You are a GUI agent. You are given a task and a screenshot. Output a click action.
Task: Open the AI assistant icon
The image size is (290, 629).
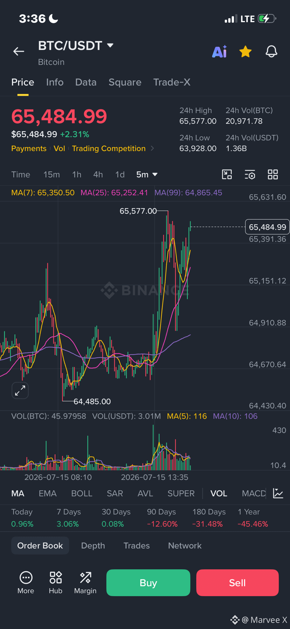click(x=220, y=52)
